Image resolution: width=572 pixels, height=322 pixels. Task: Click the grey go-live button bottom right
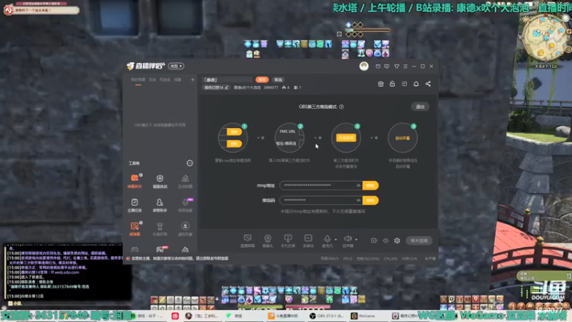pyautogui.click(x=419, y=240)
